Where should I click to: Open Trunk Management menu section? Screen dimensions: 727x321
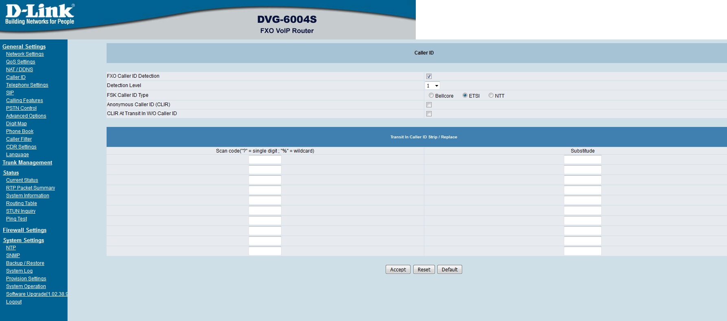(x=27, y=163)
